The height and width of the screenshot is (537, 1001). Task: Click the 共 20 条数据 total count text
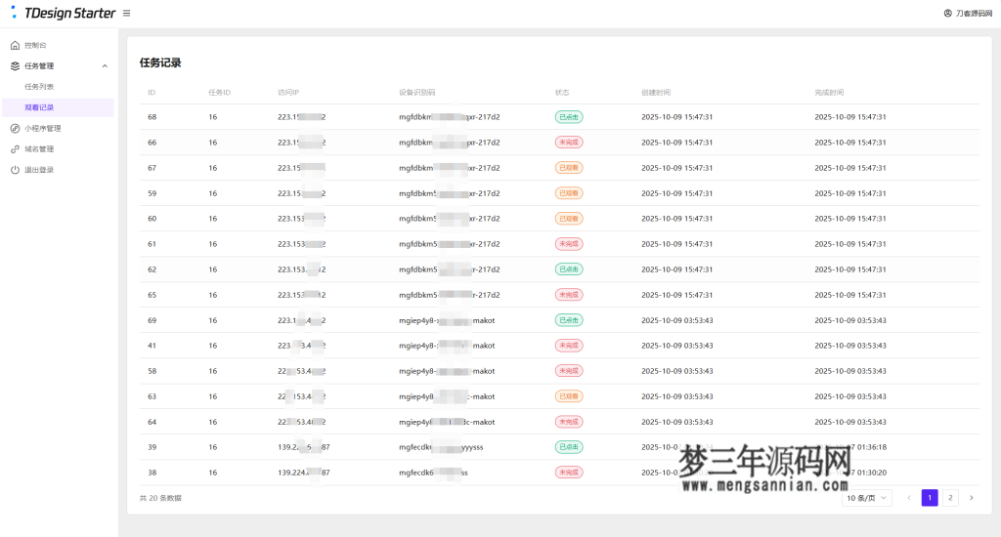(160, 498)
